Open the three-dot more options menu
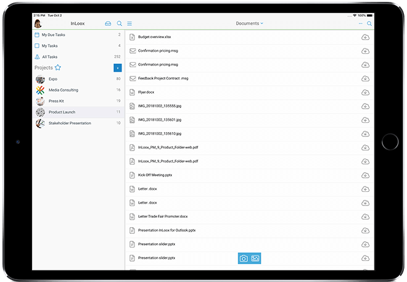Viewport: 407px width, 282px height. (x=361, y=23)
